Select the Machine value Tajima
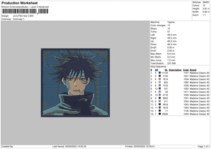 coord(171,22)
